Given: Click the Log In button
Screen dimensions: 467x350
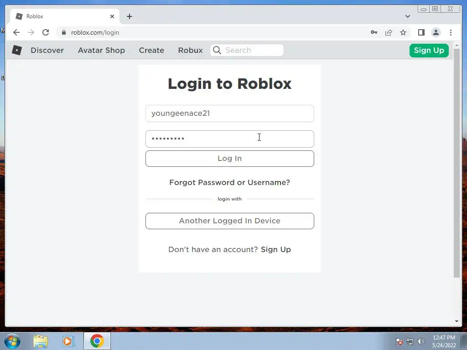Looking at the screenshot, I should (x=230, y=158).
